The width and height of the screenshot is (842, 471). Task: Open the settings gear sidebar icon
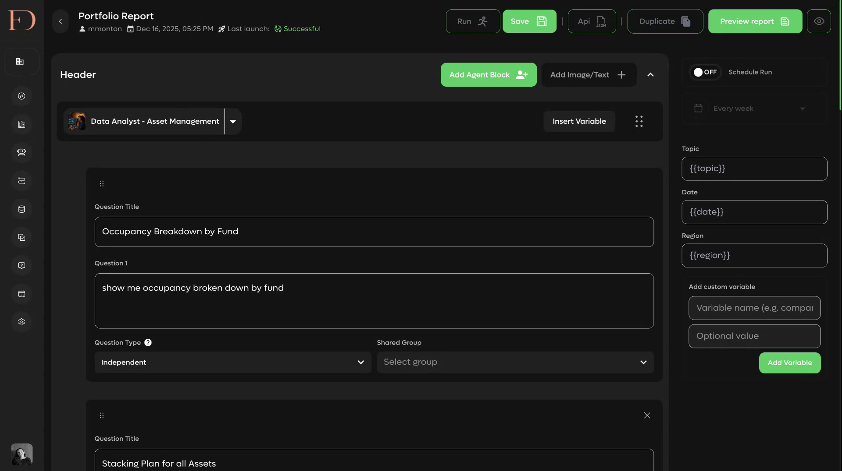click(21, 322)
